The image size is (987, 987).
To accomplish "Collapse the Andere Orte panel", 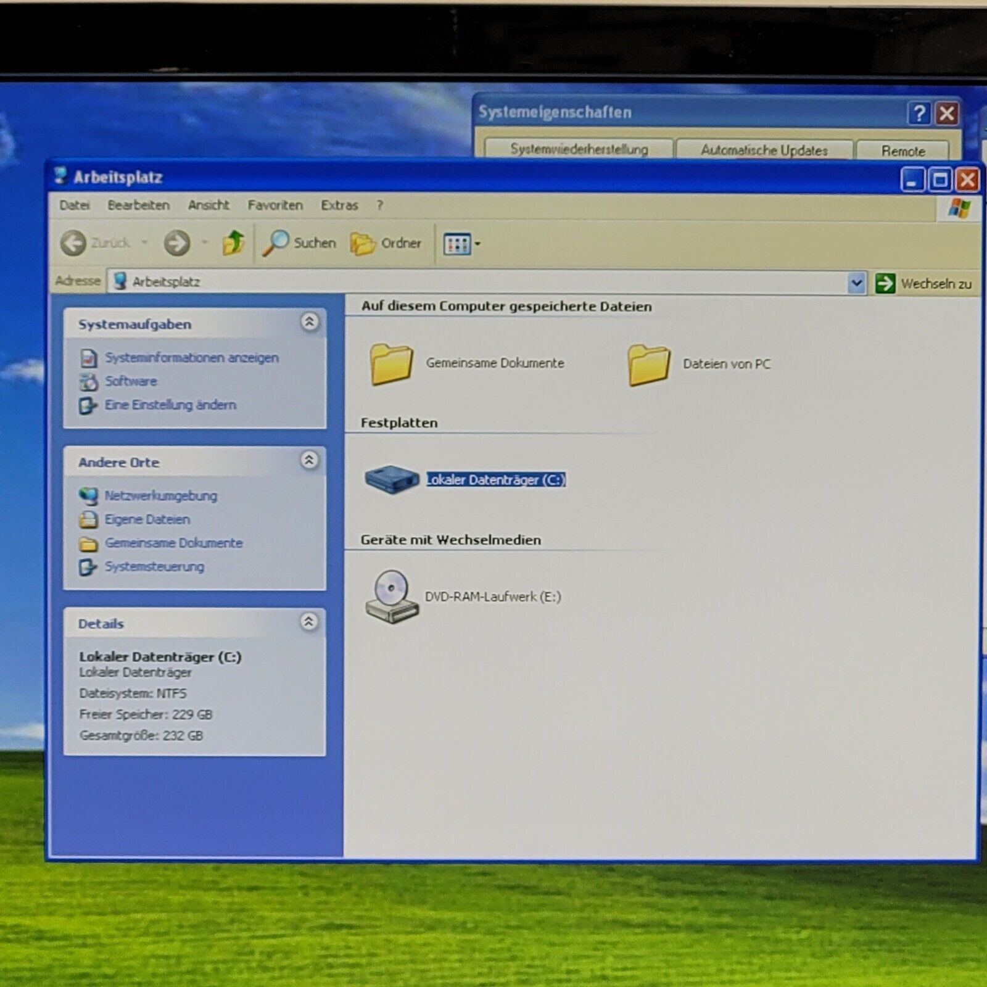I will [x=309, y=460].
